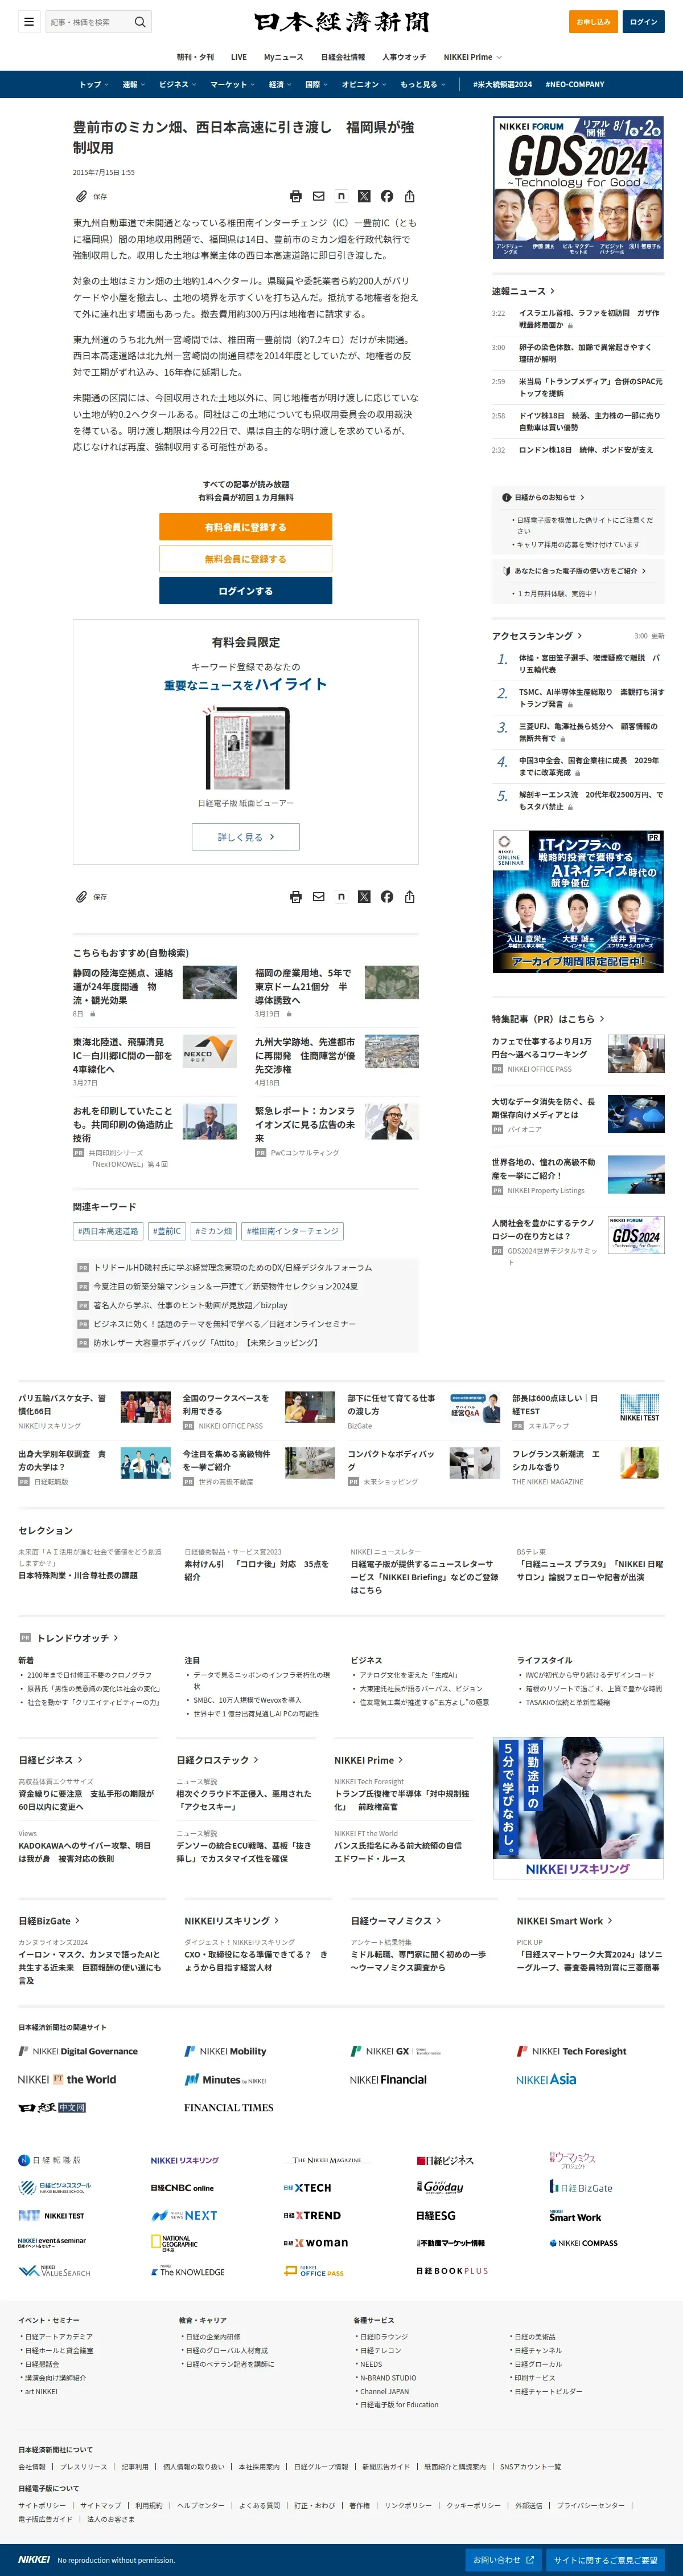Image resolution: width=683 pixels, height=2576 pixels.
Task: Open the NIKKEI COMPASS logo link
Action: (x=583, y=2243)
